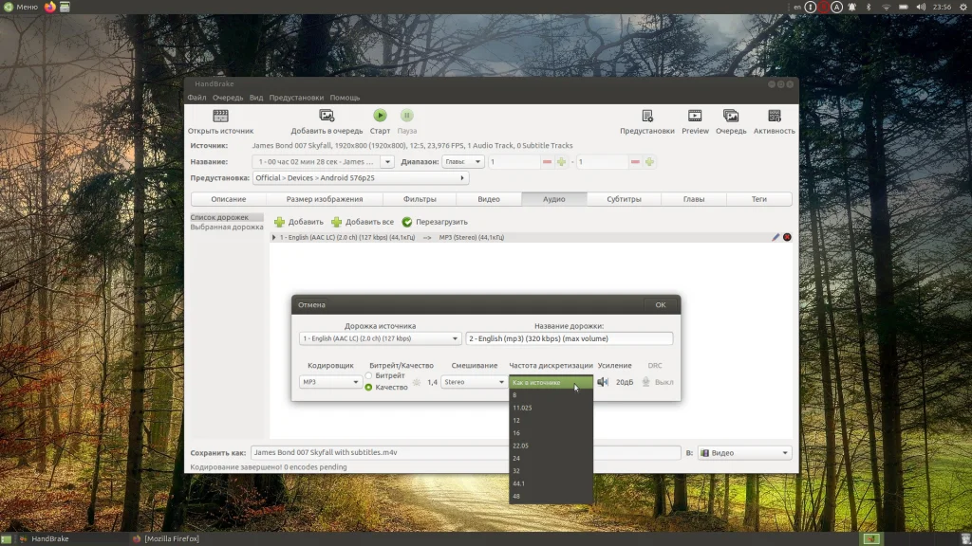Viewport: 972px width, 546px height.
Task: Click the Название дорожки text field
Action: [570, 338]
